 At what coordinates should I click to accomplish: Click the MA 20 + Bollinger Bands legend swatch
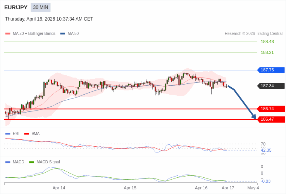click(x=8, y=34)
